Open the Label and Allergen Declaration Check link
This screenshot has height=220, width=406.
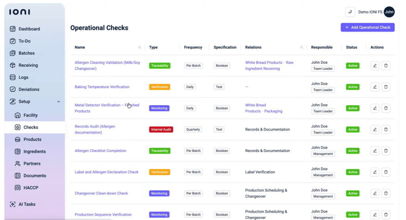[106, 172]
